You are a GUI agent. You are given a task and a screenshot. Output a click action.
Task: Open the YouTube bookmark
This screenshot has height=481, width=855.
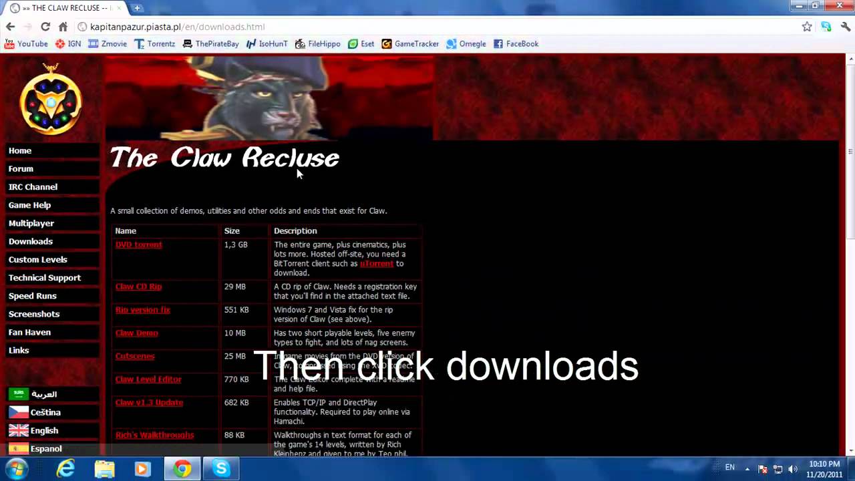tap(26, 43)
